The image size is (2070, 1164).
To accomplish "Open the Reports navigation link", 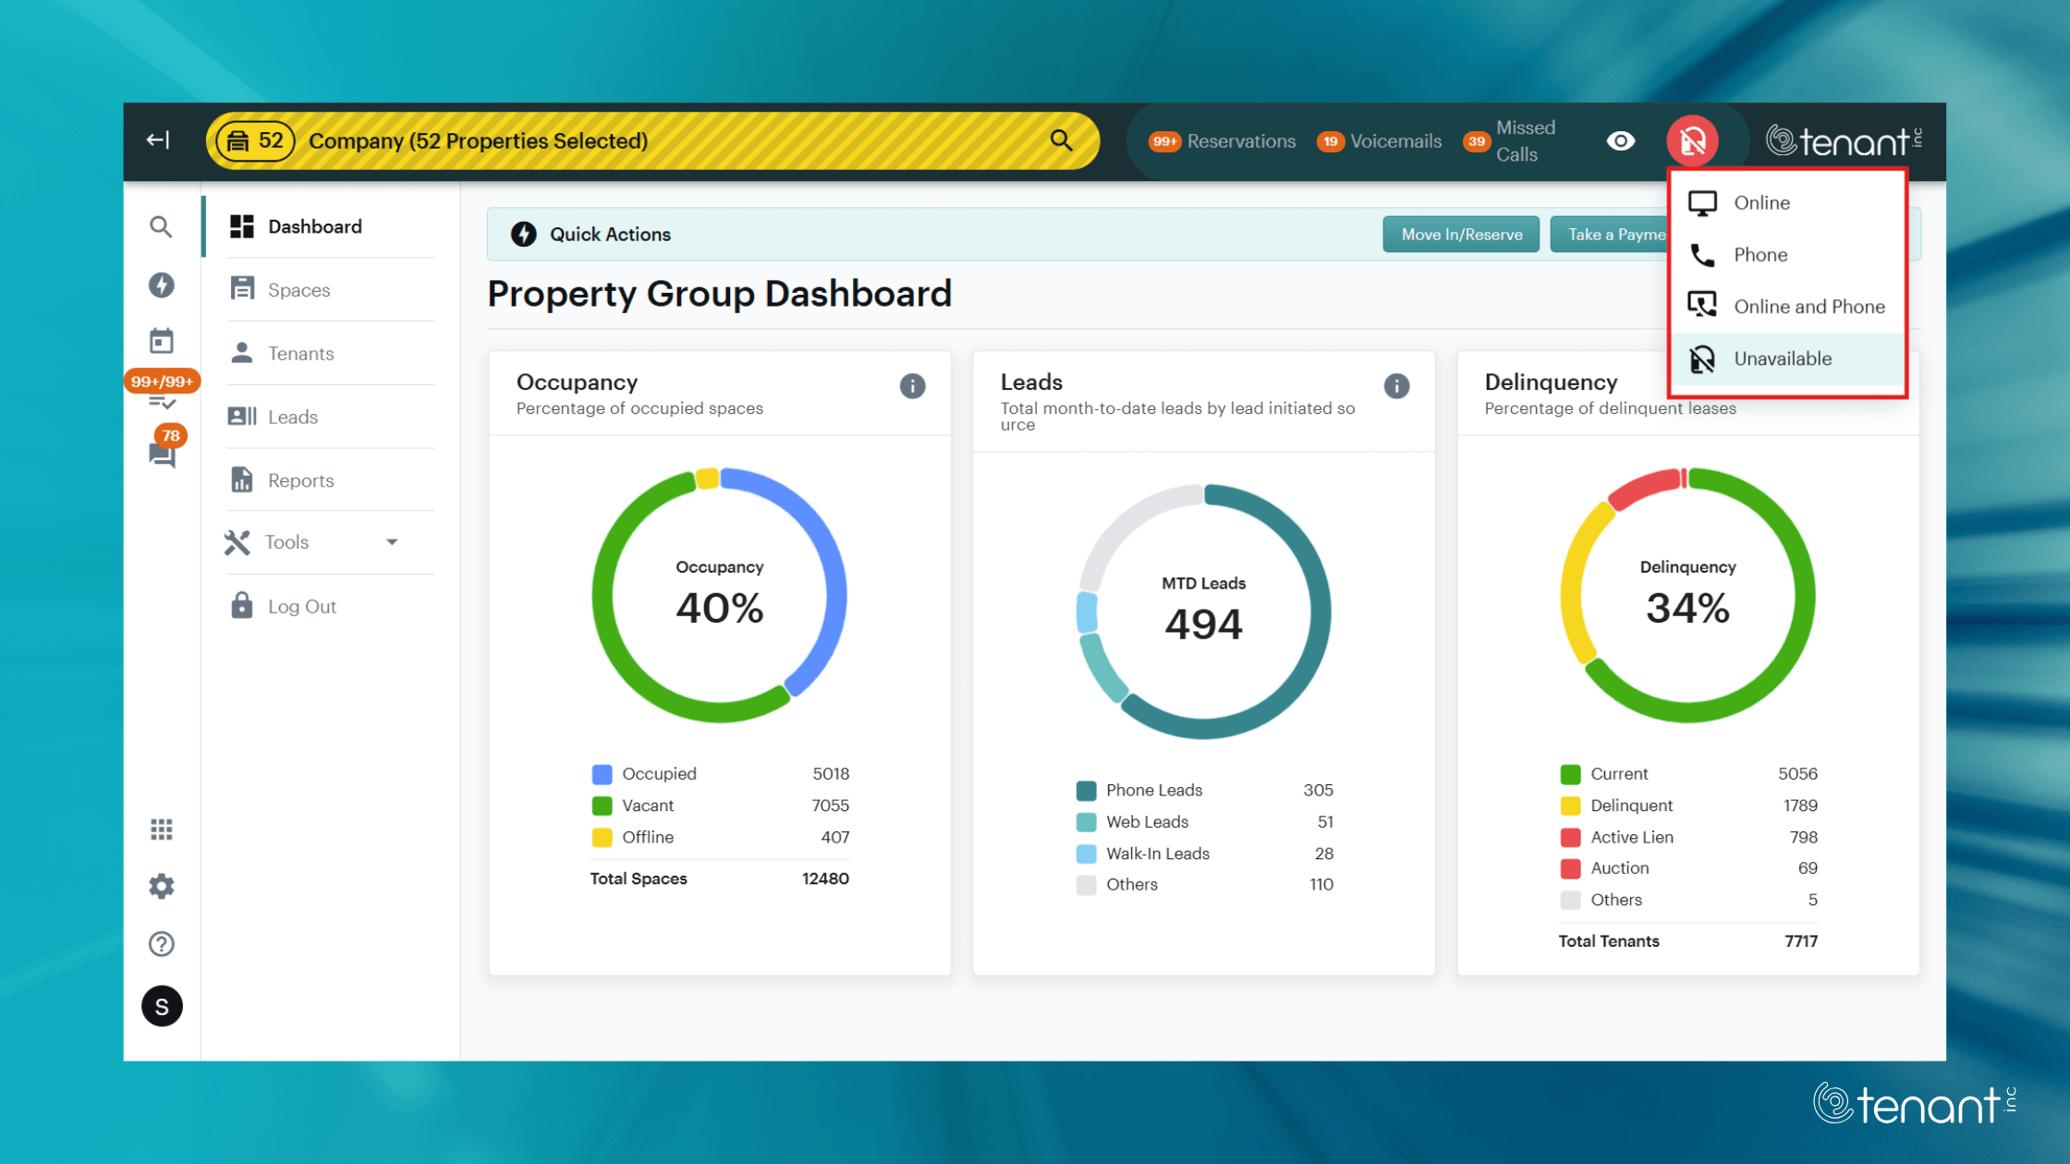I will (x=300, y=480).
